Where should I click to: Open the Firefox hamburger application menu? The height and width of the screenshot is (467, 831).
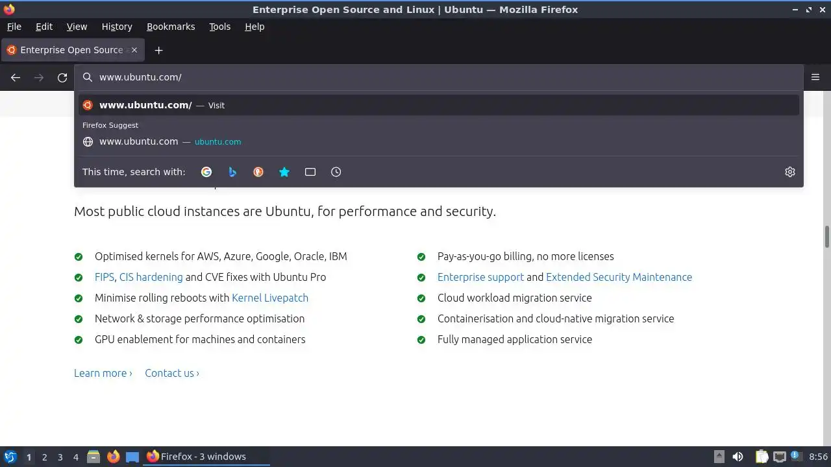815,77
